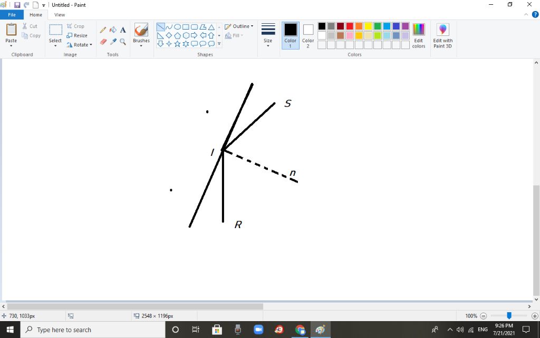The height and width of the screenshot is (338, 540).
Task: Open the Size dropdown
Action: [x=268, y=36]
